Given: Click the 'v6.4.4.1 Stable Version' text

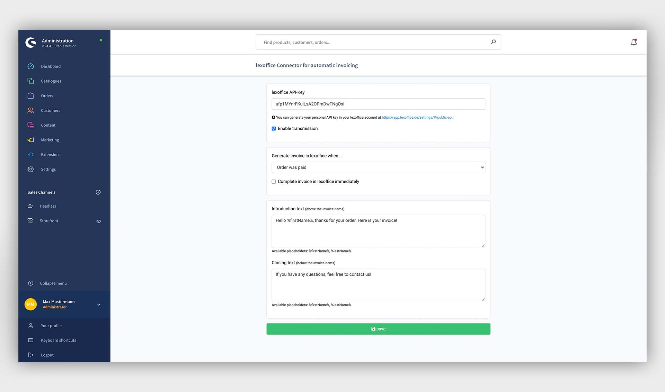Looking at the screenshot, I should pyautogui.click(x=59, y=46).
